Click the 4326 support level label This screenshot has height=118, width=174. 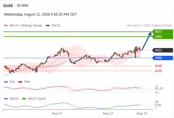(158, 71)
